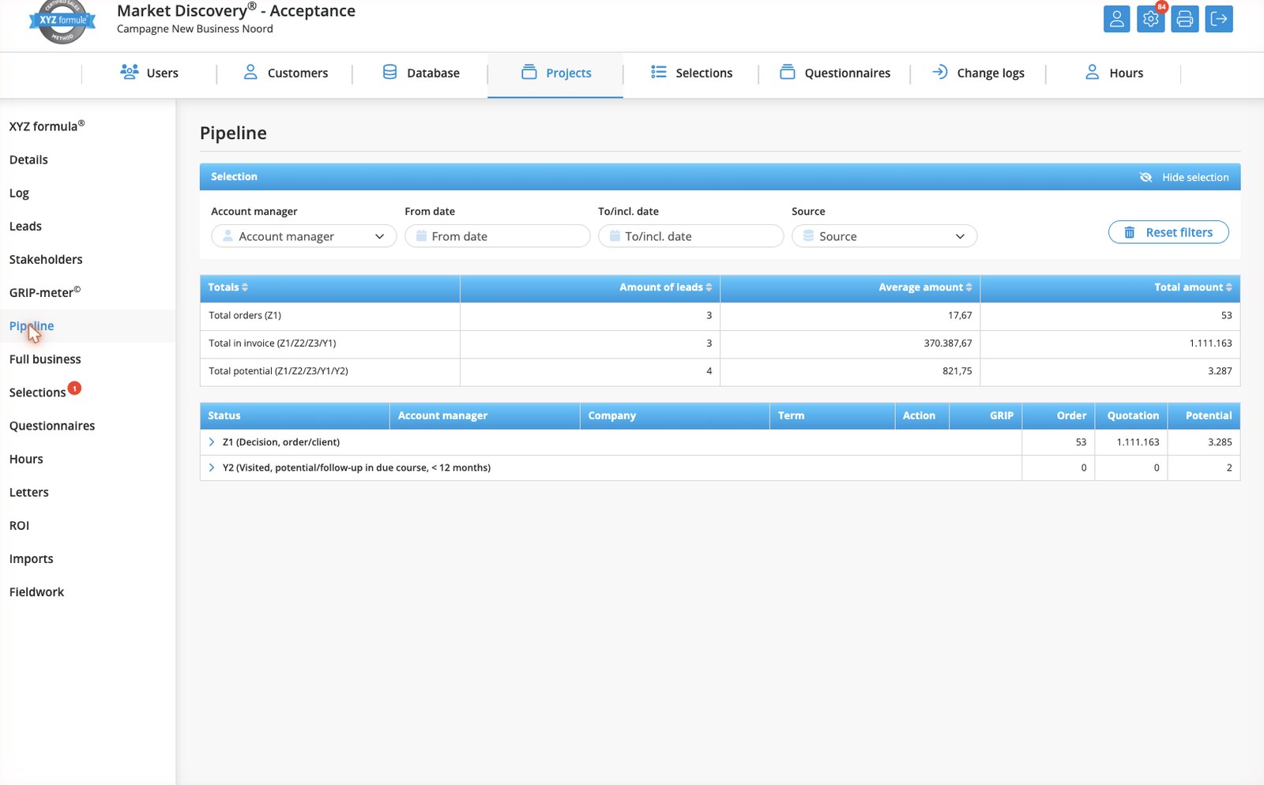Image resolution: width=1264 pixels, height=785 pixels.
Task: Open Stakeholders in the sidebar
Action: coord(46,259)
